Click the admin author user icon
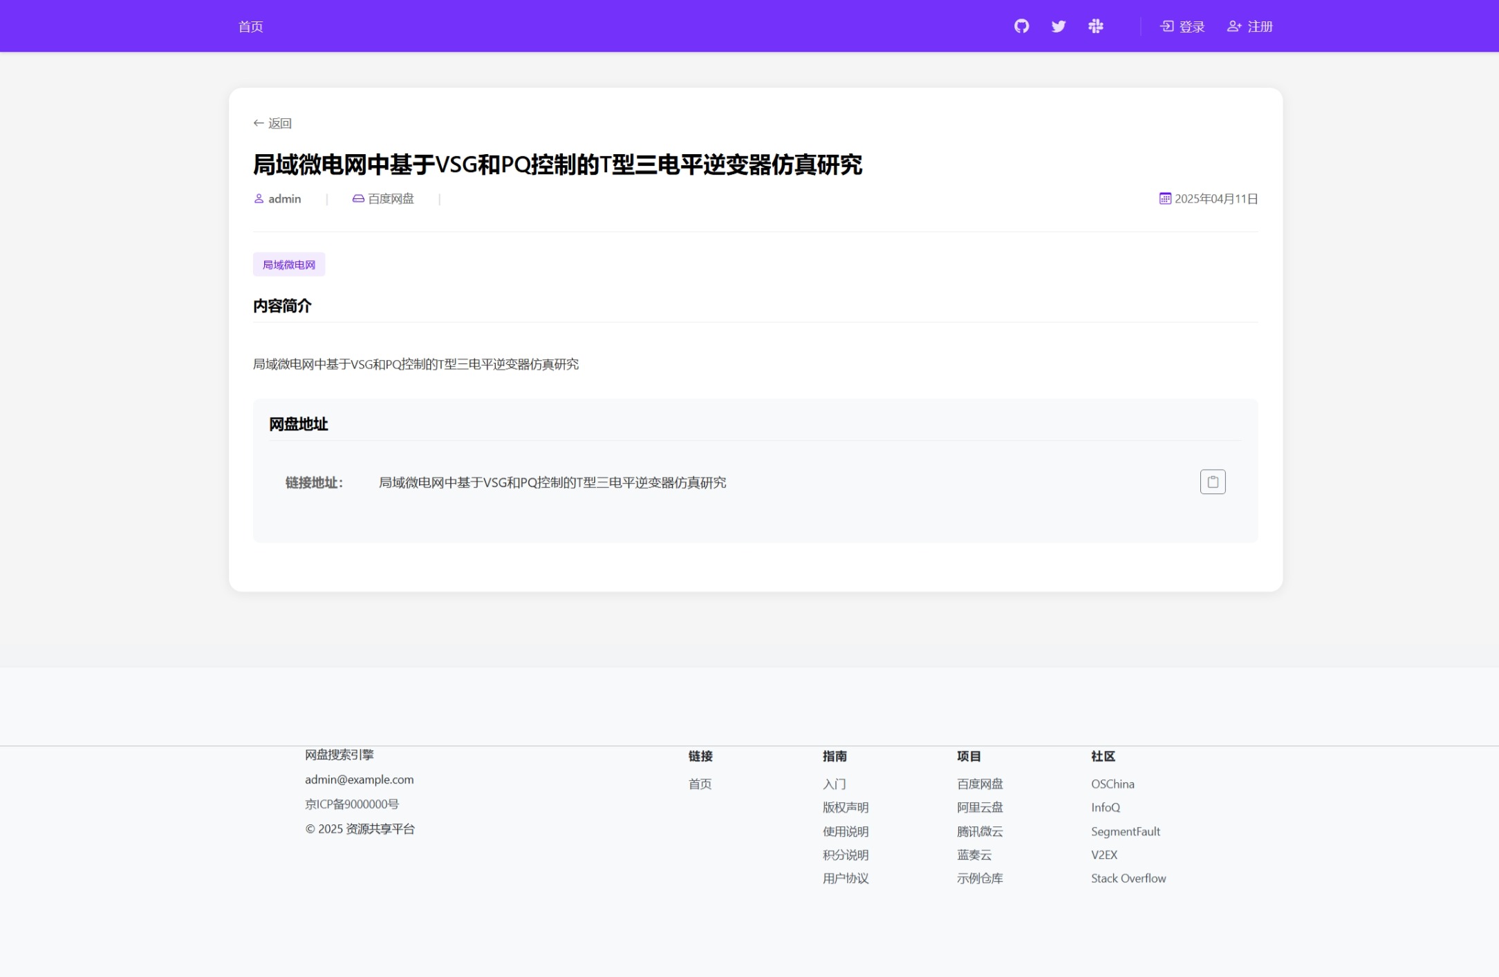The height and width of the screenshot is (977, 1499). tap(259, 199)
